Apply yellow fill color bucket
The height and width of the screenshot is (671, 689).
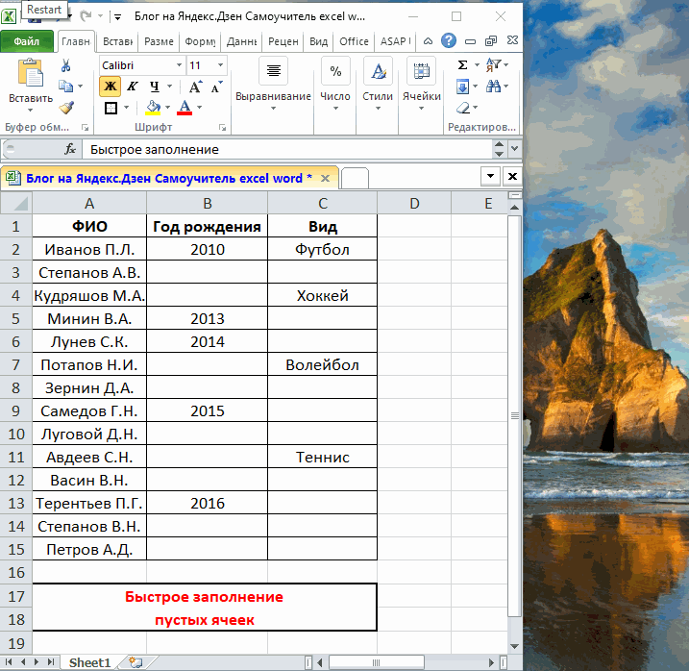pos(153,108)
